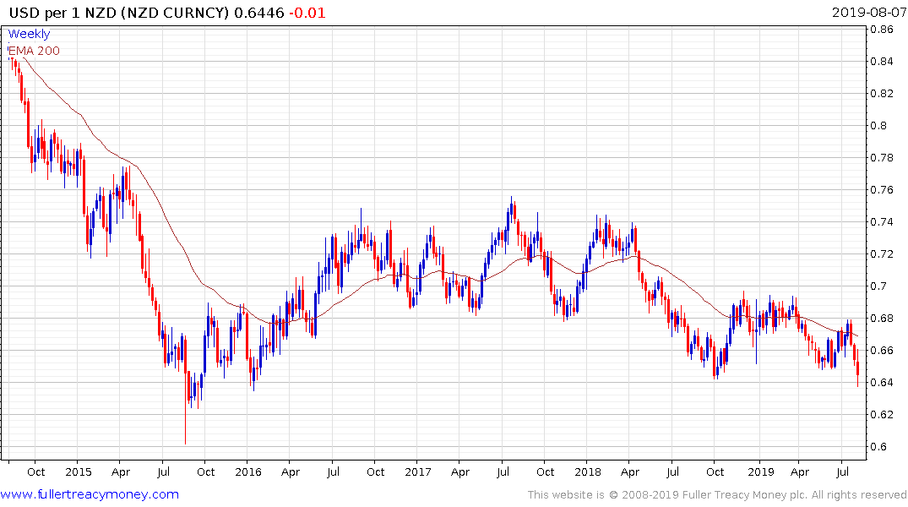Click the July 2017 peak candle near 0.755
Viewport: 908px width, 507px height.
point(511,209)
